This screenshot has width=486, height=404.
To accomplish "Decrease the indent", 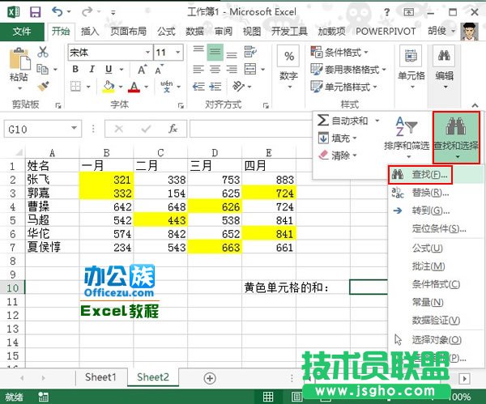I will 198,87.
